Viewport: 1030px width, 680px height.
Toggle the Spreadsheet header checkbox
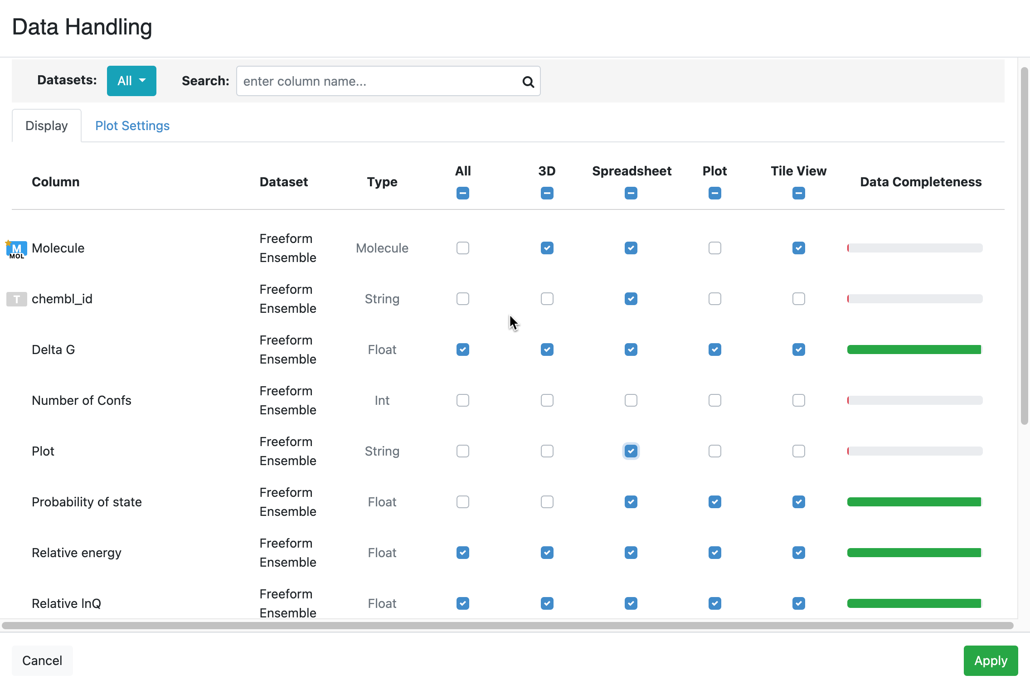tap(631, 193)
